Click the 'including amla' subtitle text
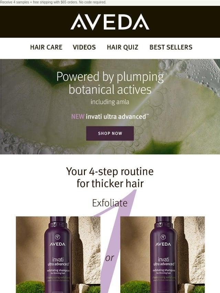 click(x=110, y=102)
